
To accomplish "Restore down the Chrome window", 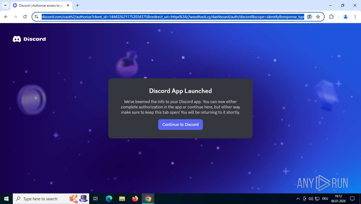I will tap(343, 5).
